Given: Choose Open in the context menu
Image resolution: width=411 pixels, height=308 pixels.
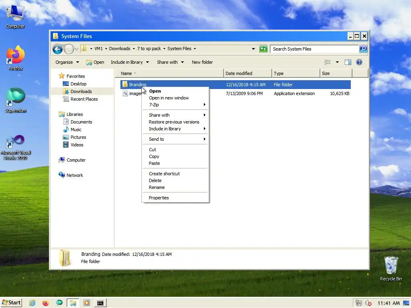Looking at the screenshot, I should click(175, 91).
